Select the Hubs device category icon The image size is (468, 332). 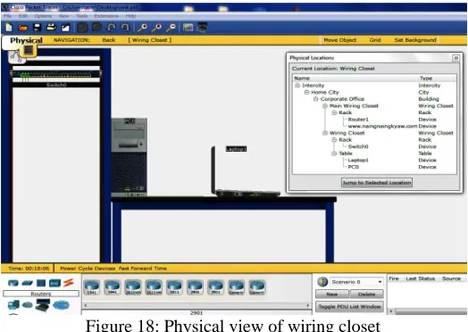41,283
